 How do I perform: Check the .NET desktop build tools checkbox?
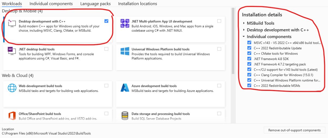point(106,49)
